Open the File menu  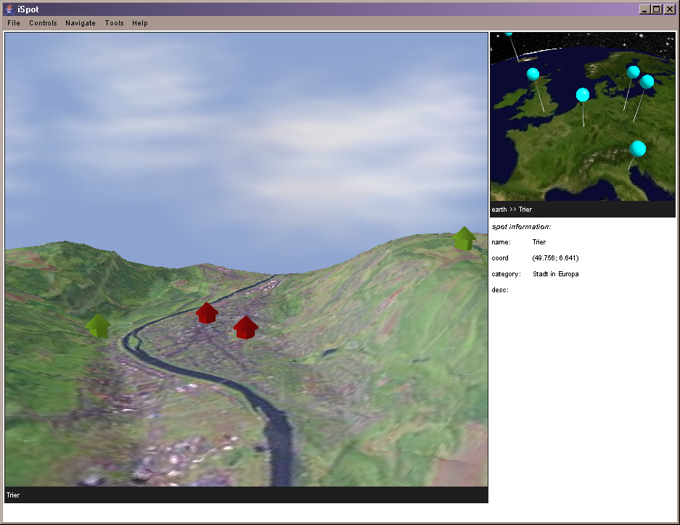[x=14, y=23]
